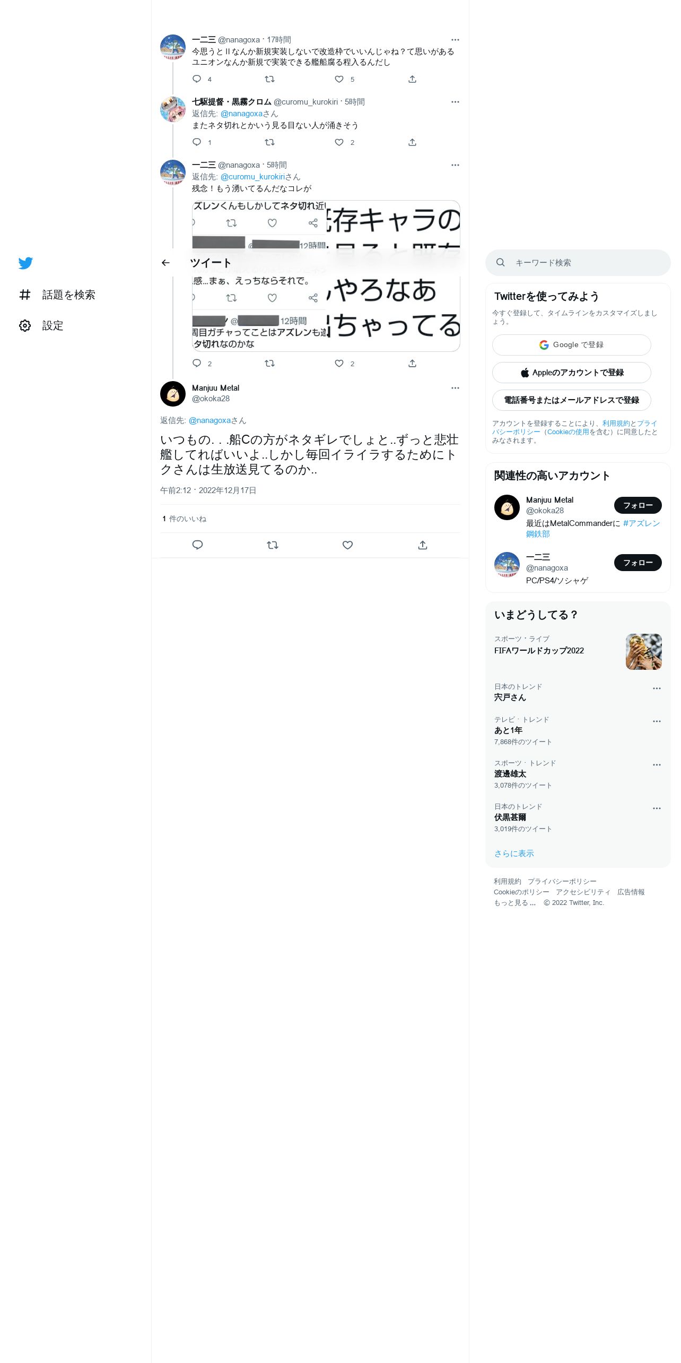Click さらに表示 to show more trends
The width and height of the screenshot is (681, 1363).
tap(514, 853)
